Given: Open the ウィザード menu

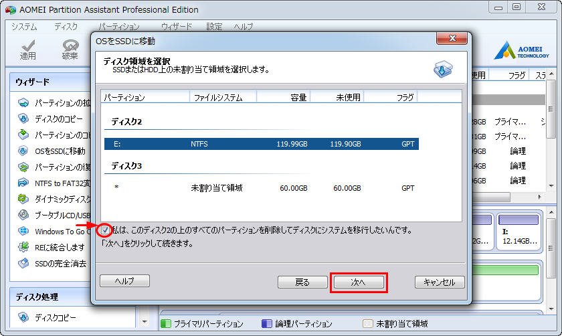Looking at the screenshot, I should 177,27.
